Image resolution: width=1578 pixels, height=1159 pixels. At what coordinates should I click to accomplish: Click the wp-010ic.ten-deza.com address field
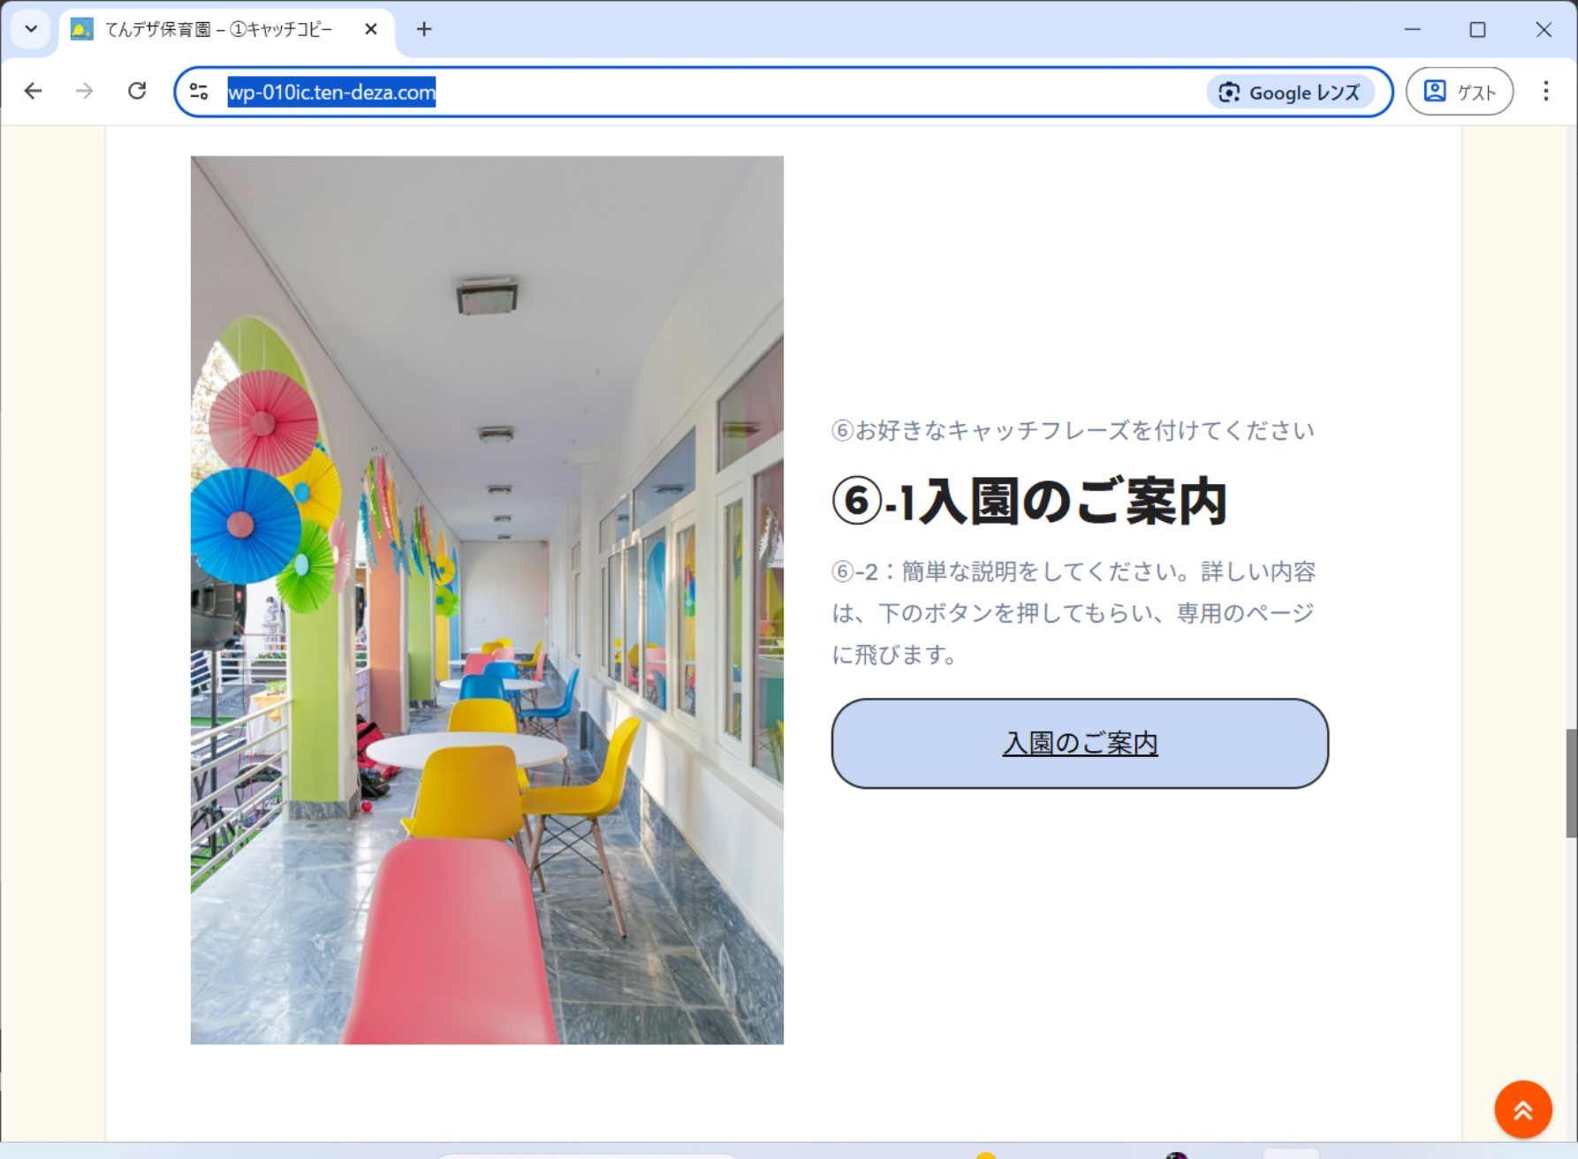click(x=707, y=92)
